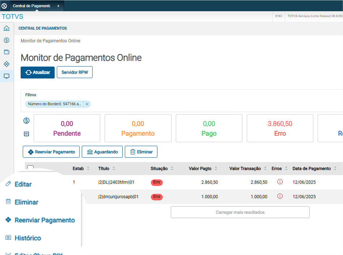
Task: Select the Pendente 0,00 card
Action: coord(67,128)
